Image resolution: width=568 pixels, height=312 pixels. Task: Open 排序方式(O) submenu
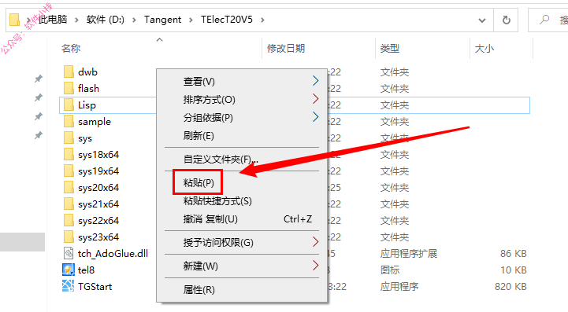coord(242,100)
